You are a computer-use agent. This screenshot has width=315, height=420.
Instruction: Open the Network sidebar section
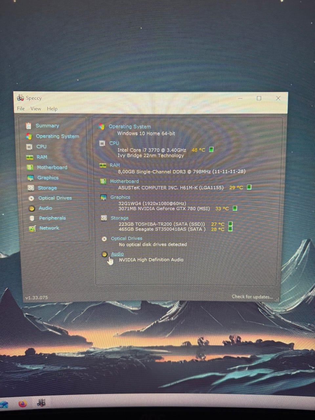pyautogui.click(x=49, y=228)
